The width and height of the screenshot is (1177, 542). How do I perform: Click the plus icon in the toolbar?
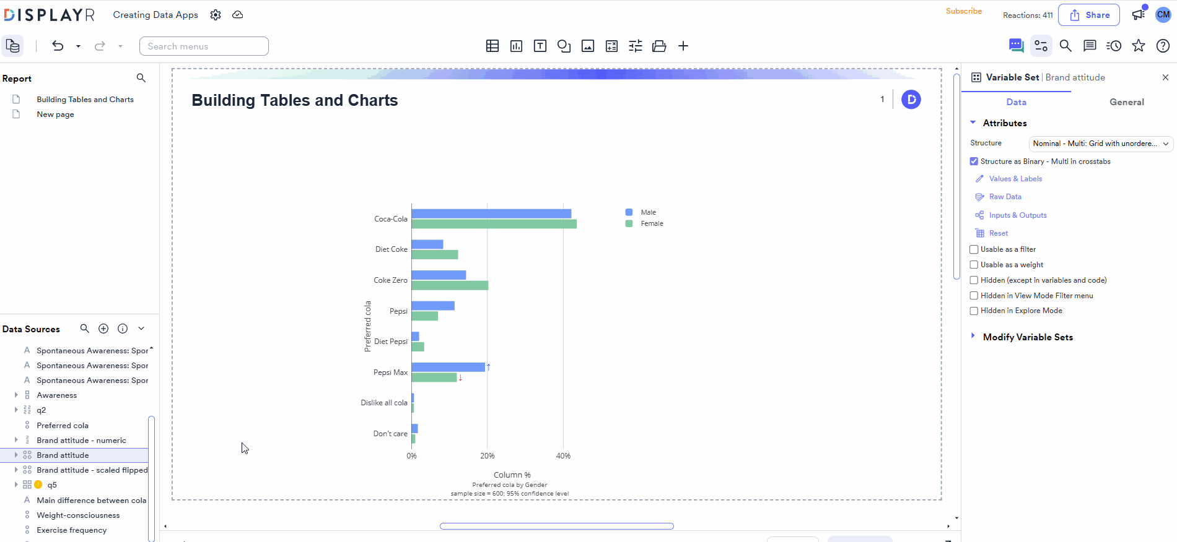(x=683, y=46)
